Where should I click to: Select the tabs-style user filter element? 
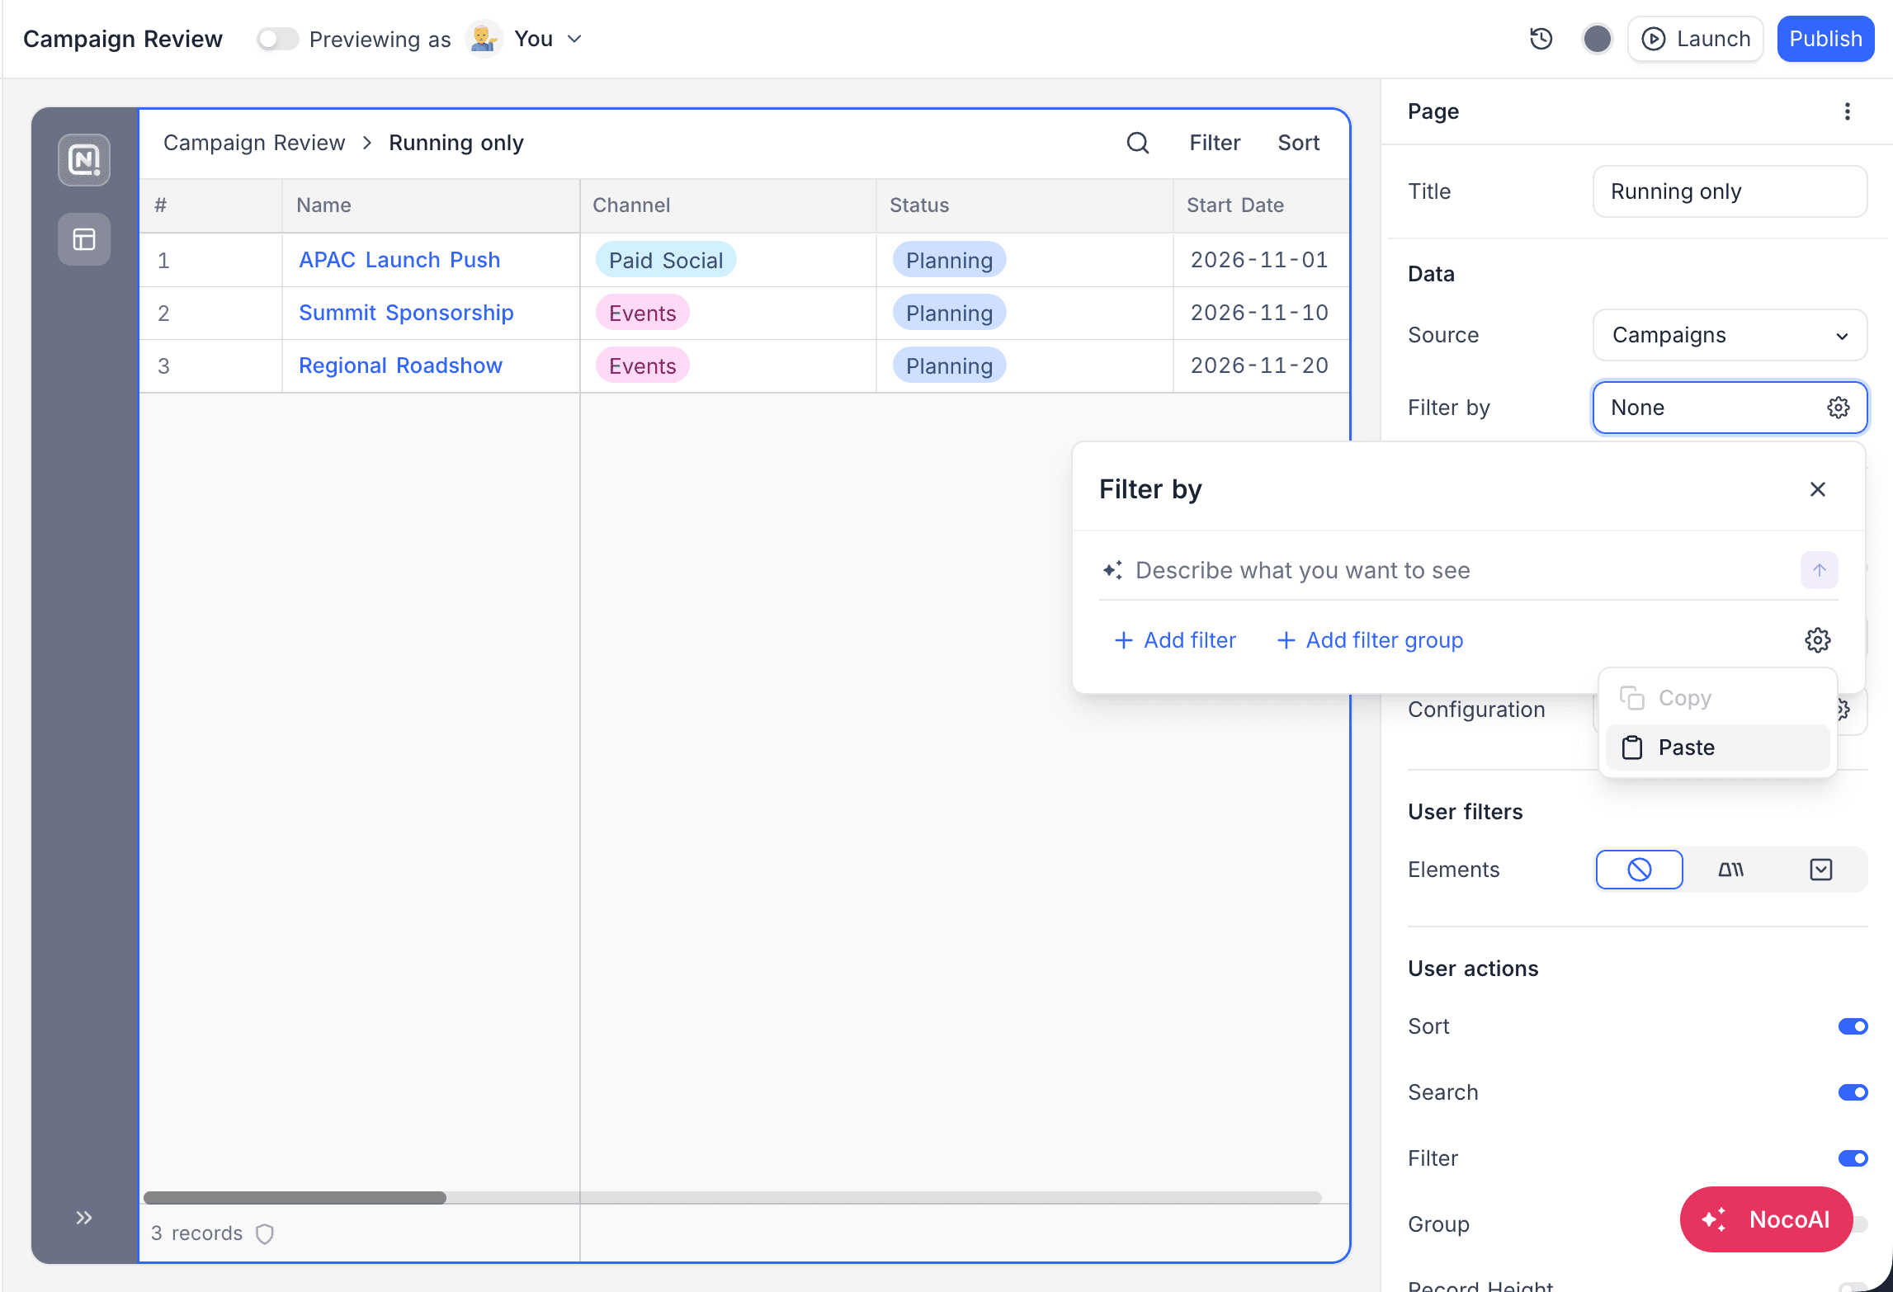click(x=1730, y=870)
